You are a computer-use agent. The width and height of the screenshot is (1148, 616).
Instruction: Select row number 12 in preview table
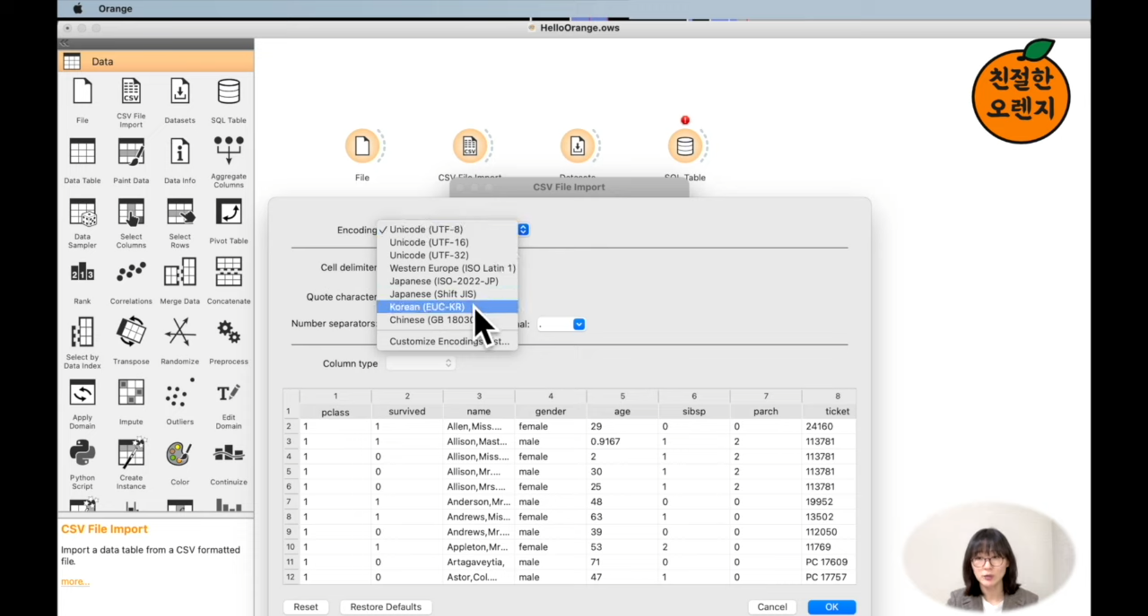click(291, 577)
